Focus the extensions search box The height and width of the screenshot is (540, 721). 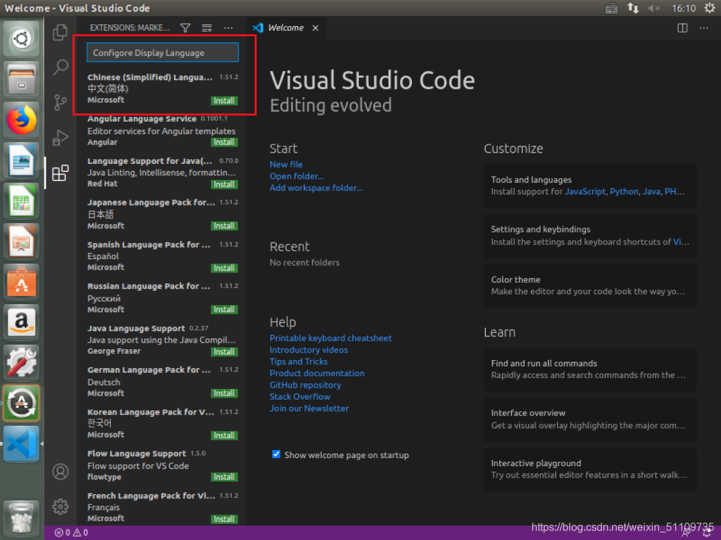(163, 52)
